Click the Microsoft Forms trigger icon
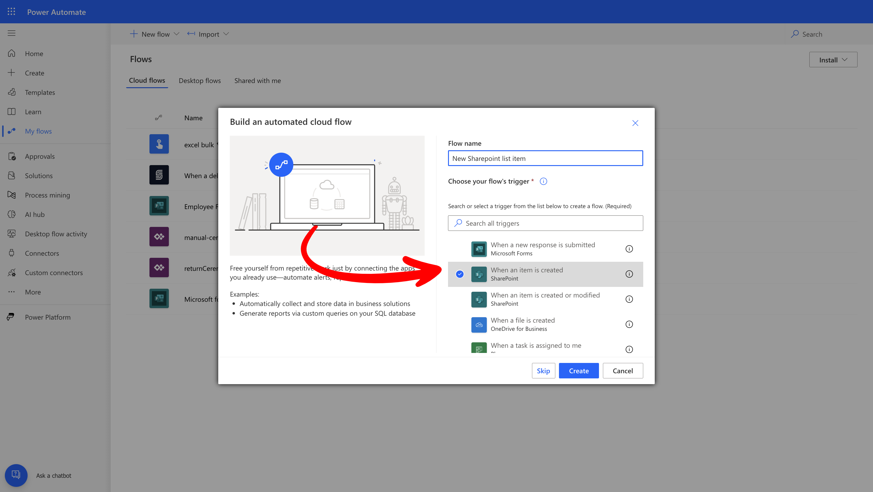This screenshot has height=492, width=873. pyautogui.click(x=479, y=249)
